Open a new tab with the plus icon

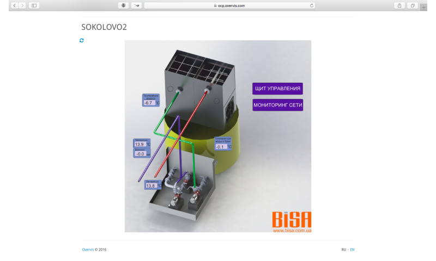[x=423, y=7]
